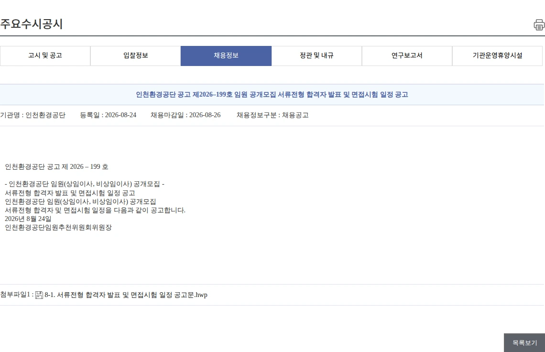Click the line 인천환경공단 공고 제 2026 – 199 호
Image resolution: width=545 pixels, height=352 pixels.
57,166
